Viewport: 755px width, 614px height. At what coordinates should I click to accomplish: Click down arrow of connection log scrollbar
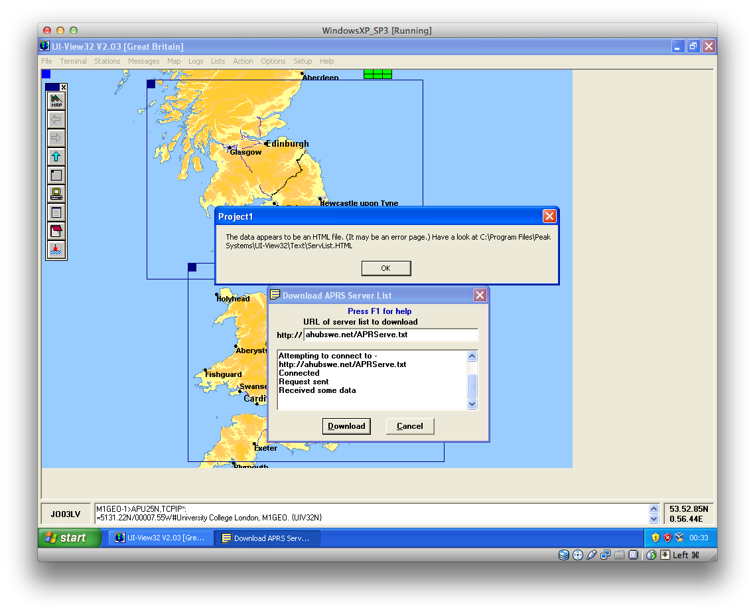472,404
